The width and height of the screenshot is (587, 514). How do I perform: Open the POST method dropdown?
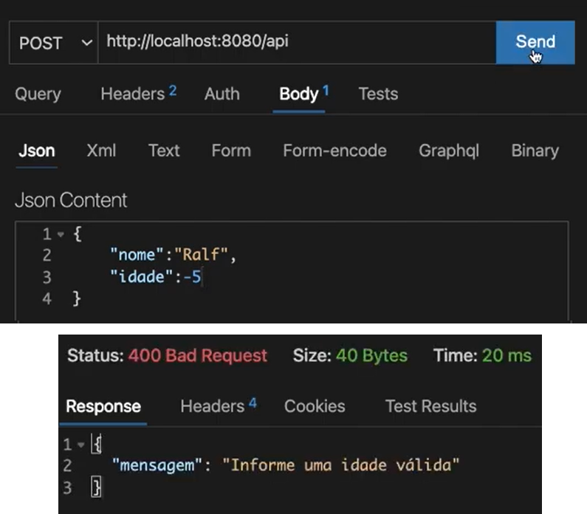click(54, 43)
